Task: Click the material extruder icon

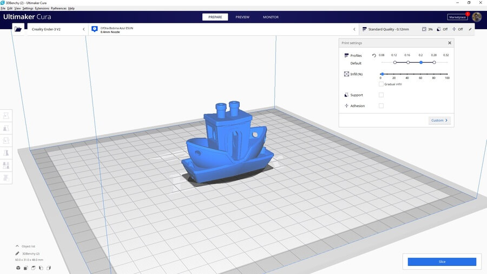Action: click(95, 29)
